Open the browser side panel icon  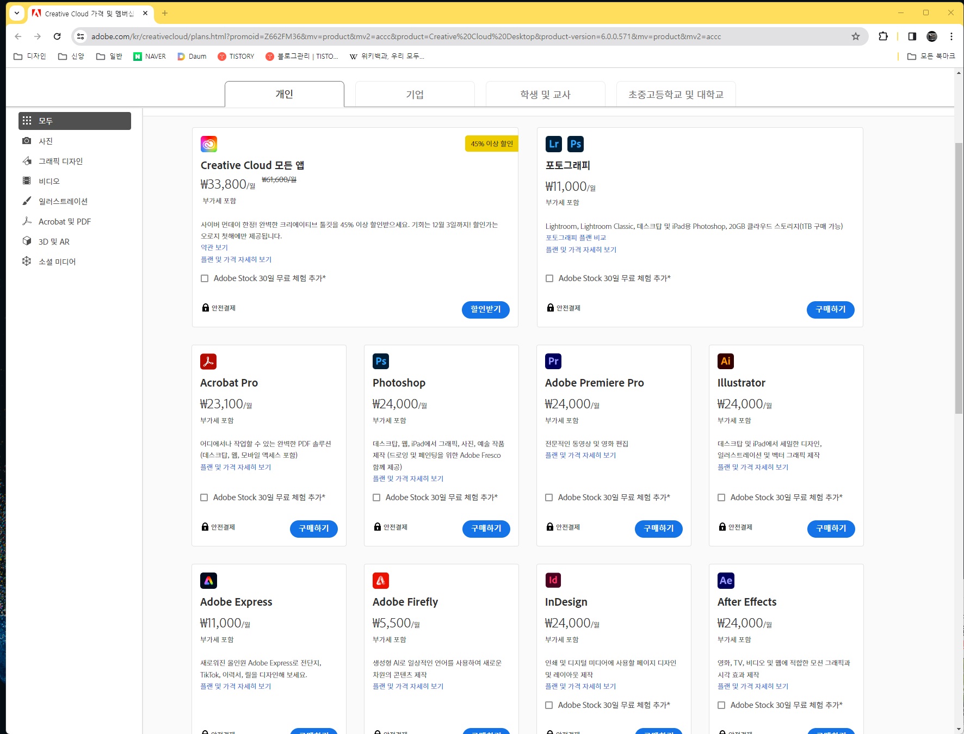click(912, 36)
